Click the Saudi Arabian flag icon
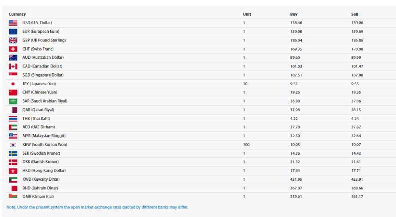This screenshot has width=396, height=217. click(x=13, y=101)
